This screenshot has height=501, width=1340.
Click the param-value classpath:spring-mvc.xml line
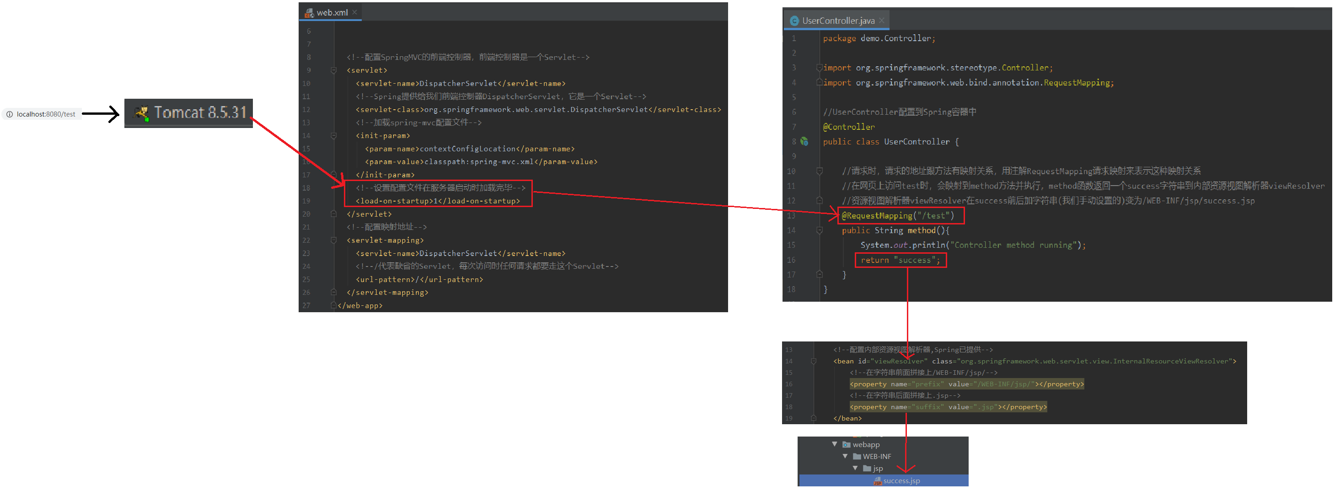tap(481, 162)
